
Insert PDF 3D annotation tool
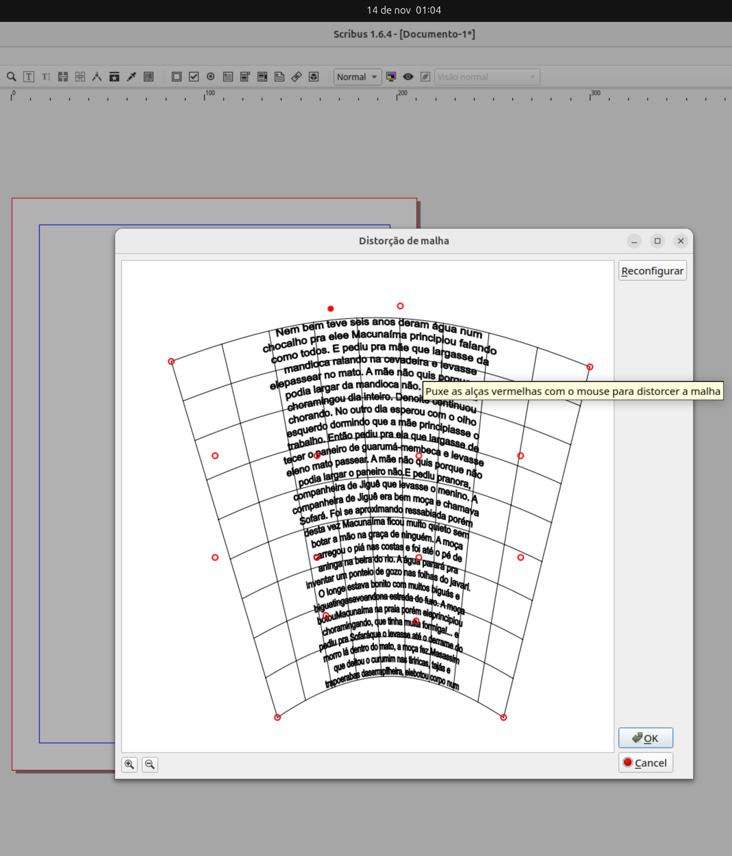coord(314,77)
